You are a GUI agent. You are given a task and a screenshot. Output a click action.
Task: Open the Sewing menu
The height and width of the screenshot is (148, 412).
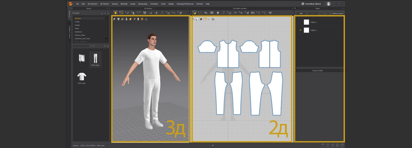click(115, 4)
